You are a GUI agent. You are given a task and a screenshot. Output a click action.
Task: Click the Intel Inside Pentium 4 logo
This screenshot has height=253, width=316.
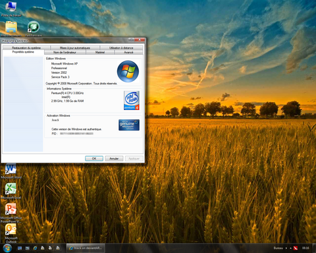coord(132,100)
